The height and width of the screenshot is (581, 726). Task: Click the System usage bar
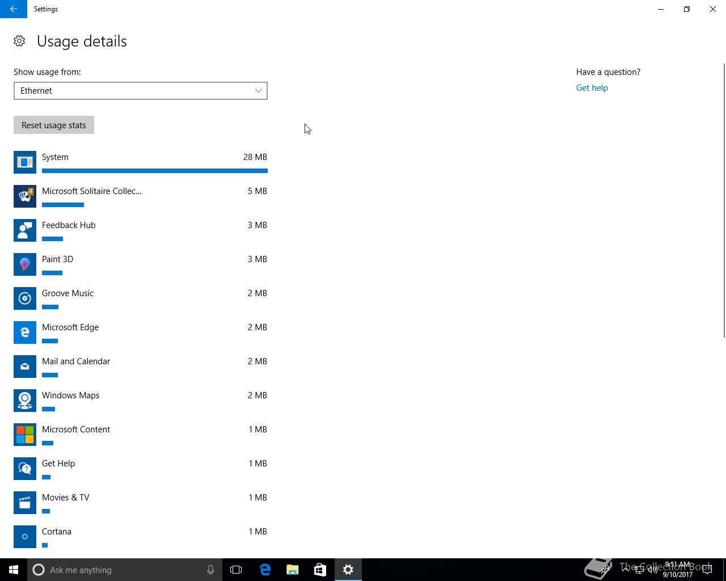click(x=155, y=171)
